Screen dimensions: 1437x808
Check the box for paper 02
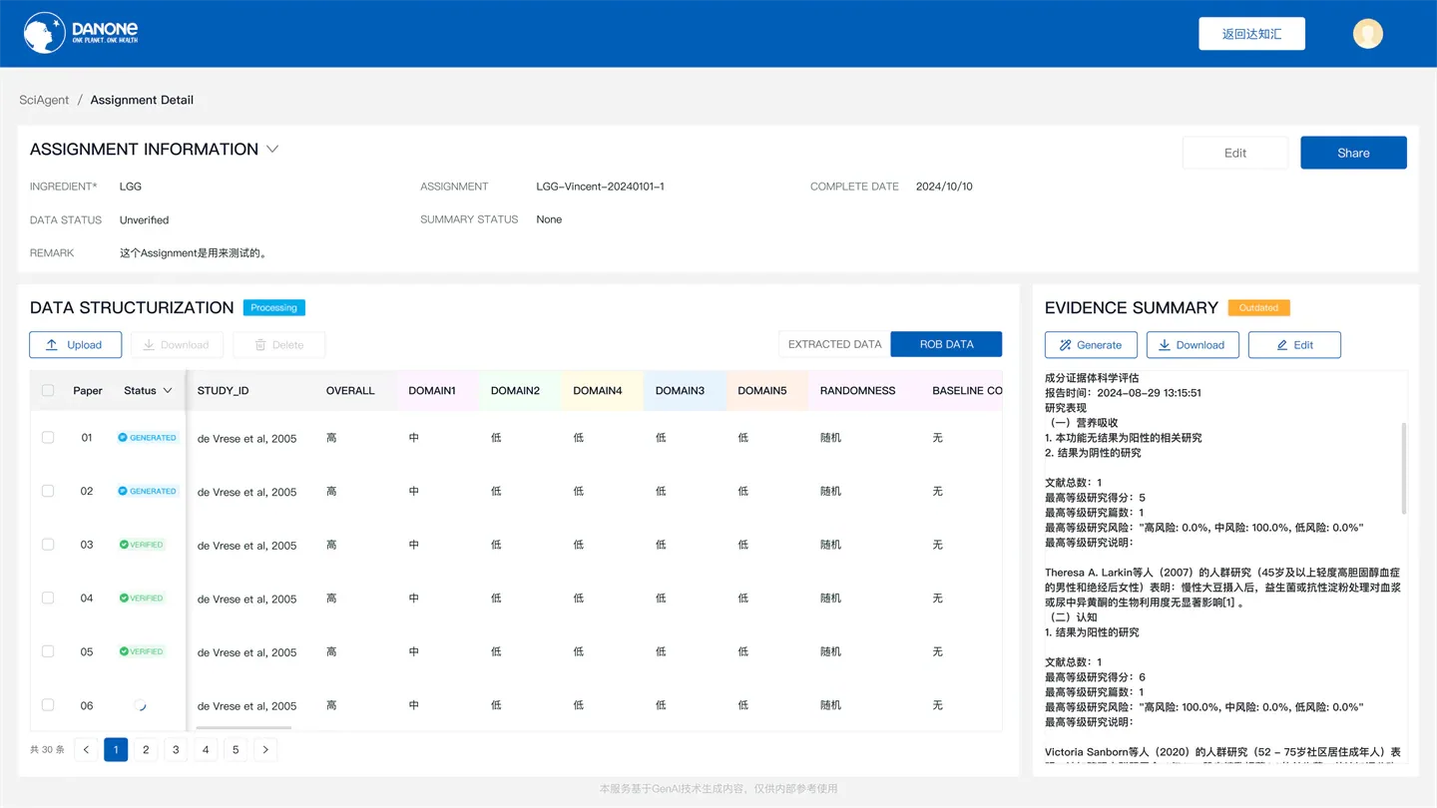coord(48,491)
